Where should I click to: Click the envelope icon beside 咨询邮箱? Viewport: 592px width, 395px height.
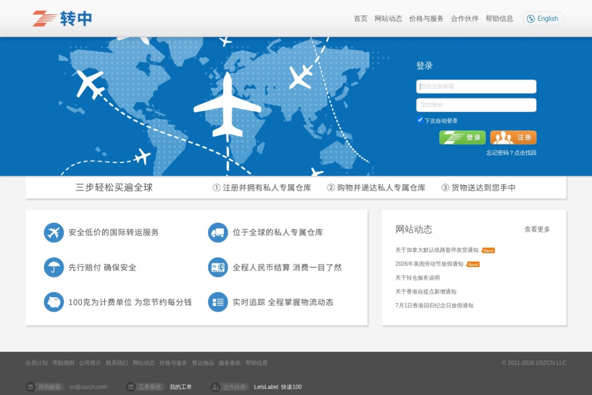(x=31, y=387)
